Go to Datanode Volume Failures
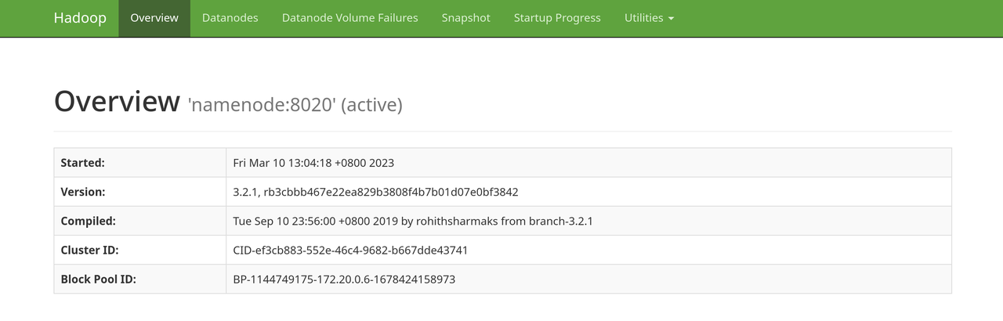 point(349,18)
